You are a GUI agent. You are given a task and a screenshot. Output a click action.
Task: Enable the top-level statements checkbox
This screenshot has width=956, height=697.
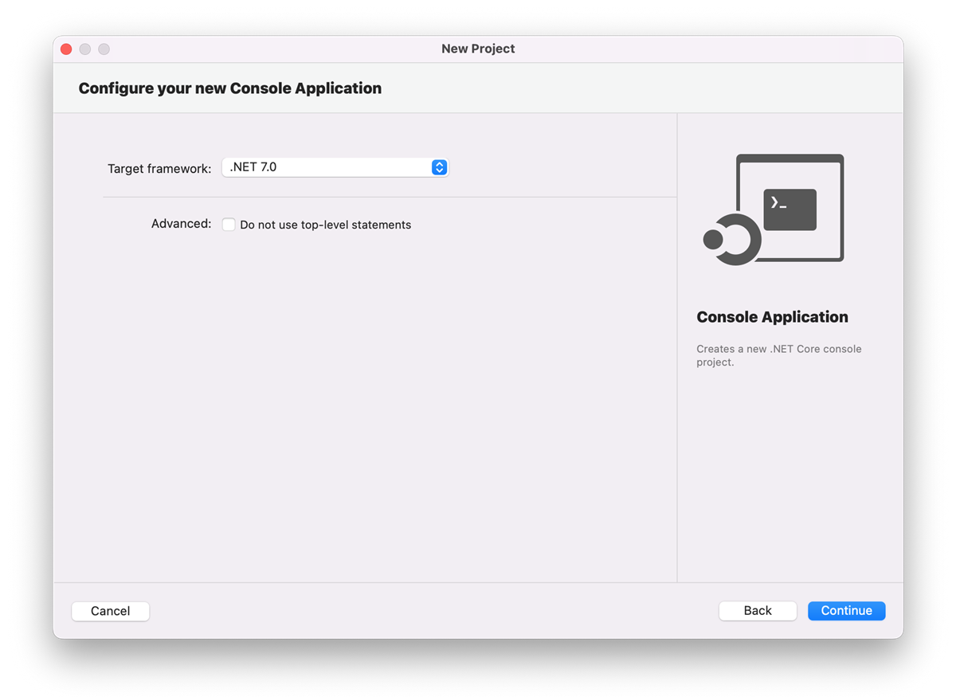pos(229,225)
